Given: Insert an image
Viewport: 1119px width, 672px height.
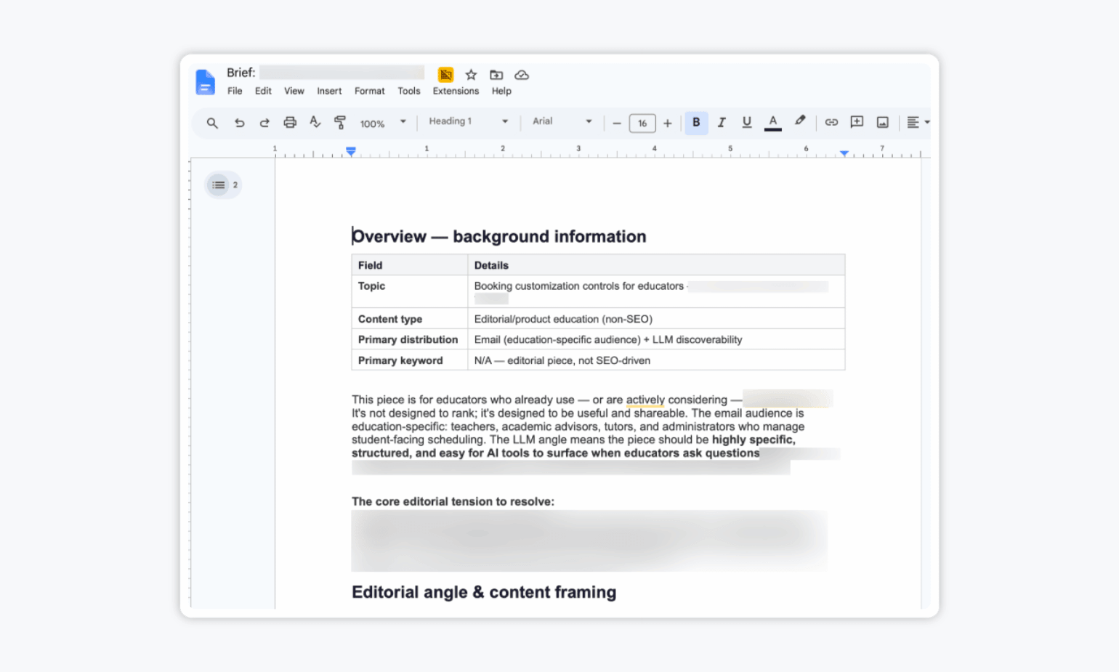Looking at the screenshot, I should 882,122.
